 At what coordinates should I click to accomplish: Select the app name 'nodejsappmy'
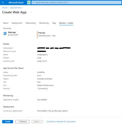click(42, 55)
